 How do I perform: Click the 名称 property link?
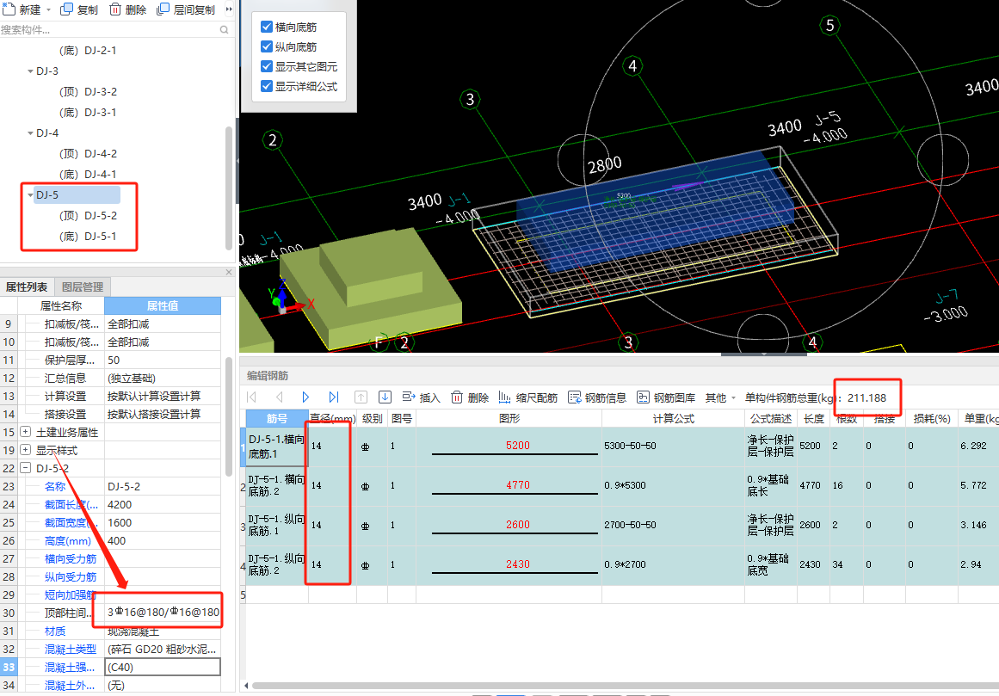pos(55,486)
